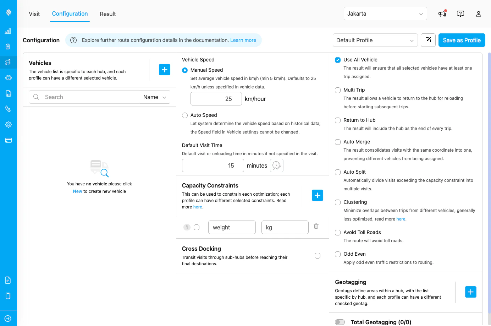Screen dimensions: 491x326
Task: Open the data sheet sidebar icon
Action: pos(8,93)
